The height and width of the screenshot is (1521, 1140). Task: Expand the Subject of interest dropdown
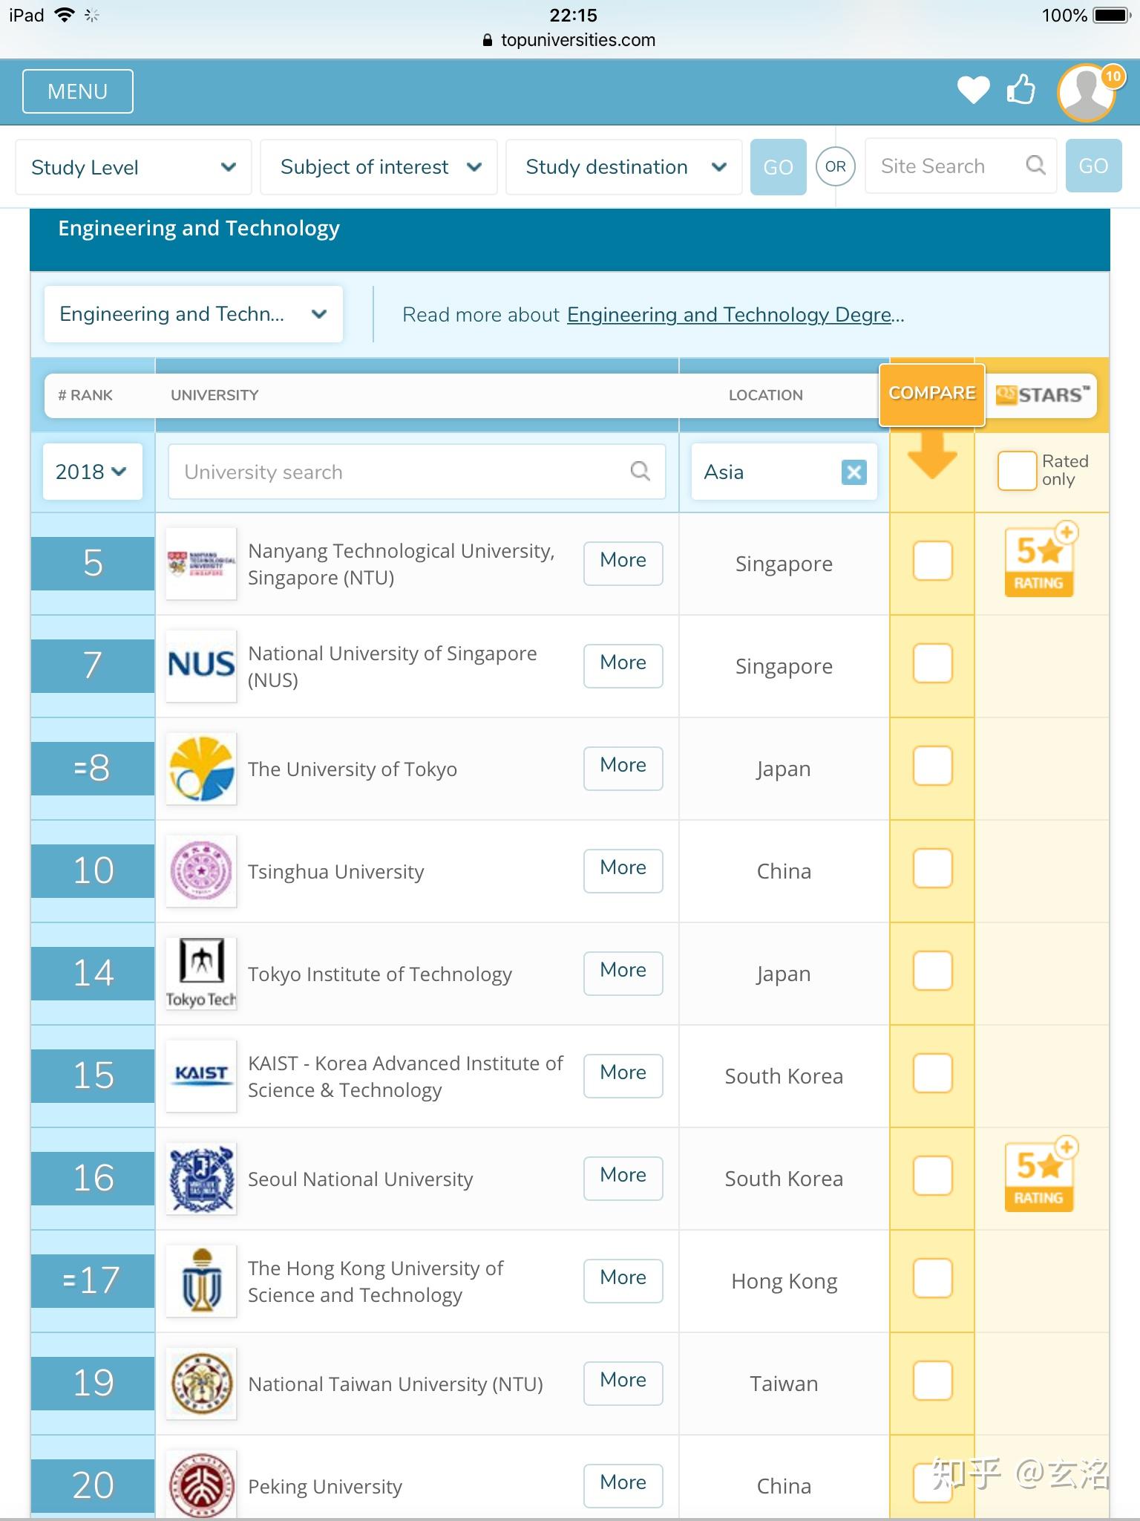pyautogui.click(x=379, y=167)
